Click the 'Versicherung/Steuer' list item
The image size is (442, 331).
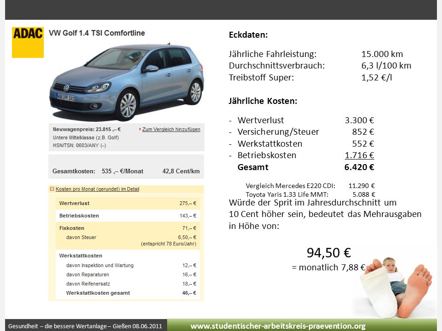coord(278,132)
